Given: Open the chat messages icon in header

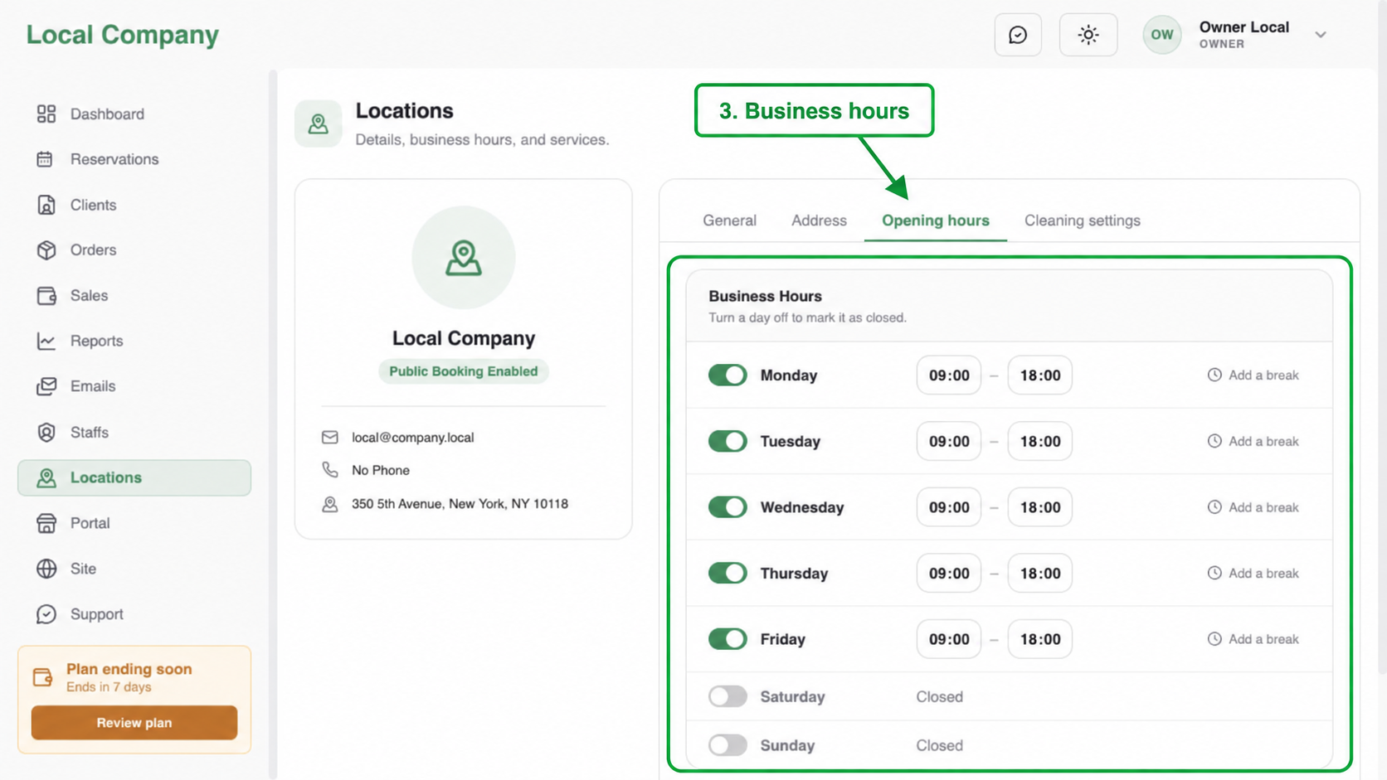Looking at the screenshot, I should [1018, 35].
